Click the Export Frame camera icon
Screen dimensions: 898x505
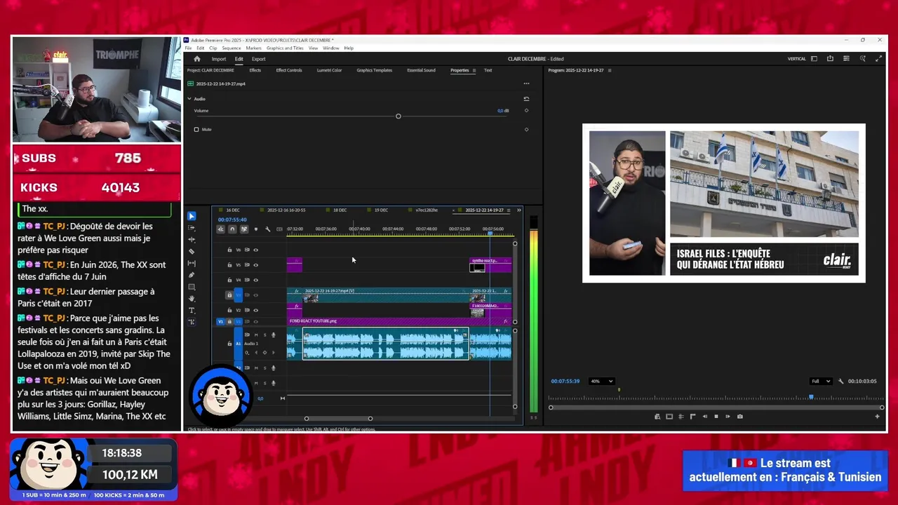(739, 417)
